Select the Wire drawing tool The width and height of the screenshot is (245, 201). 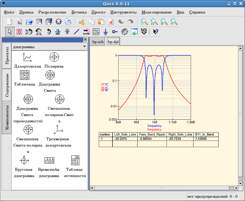(x=77, y=31)
